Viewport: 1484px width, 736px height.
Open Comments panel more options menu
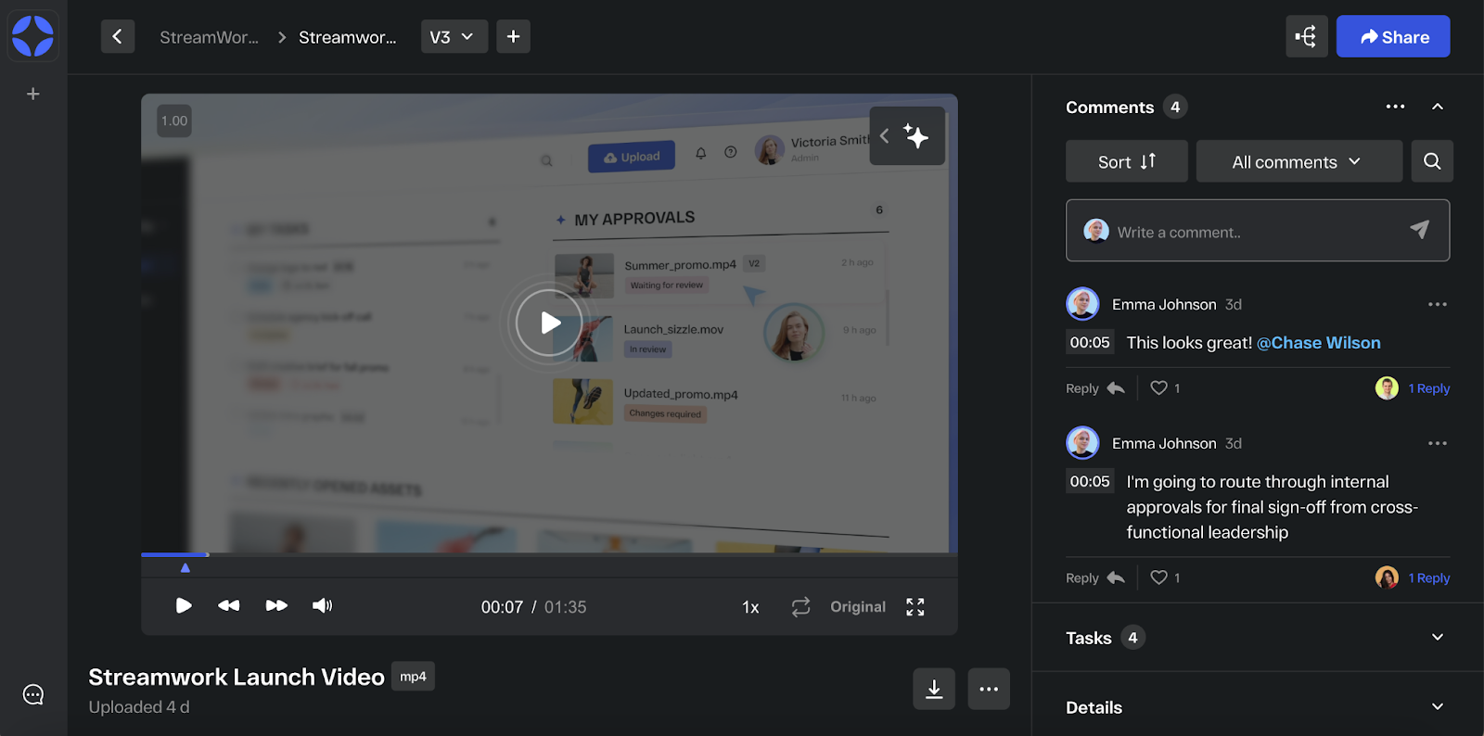point(1395,107)
